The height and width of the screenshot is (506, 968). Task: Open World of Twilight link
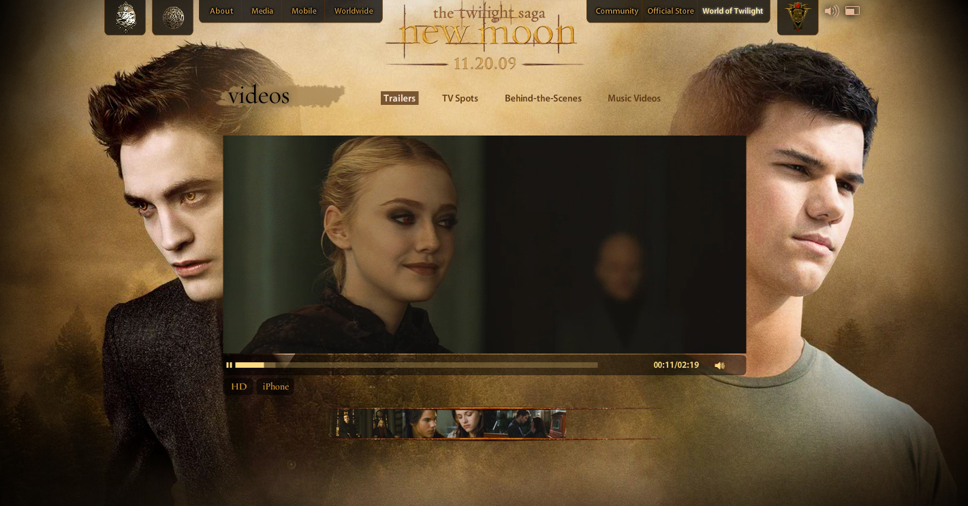tap(732, 11)
